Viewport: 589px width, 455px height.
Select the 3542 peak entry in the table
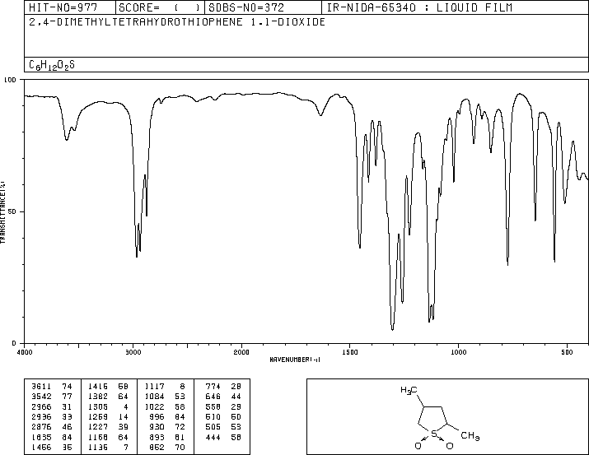[52, 396]
